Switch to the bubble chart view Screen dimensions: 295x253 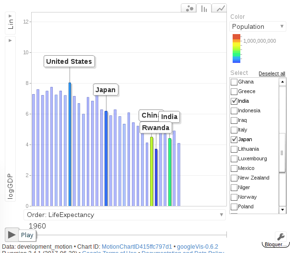tap(189, 8)
